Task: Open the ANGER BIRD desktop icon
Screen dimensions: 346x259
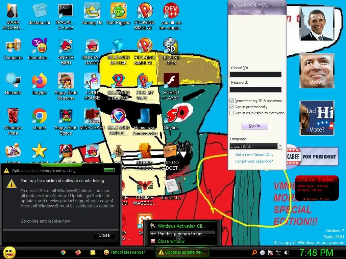Action: (66, 52)
